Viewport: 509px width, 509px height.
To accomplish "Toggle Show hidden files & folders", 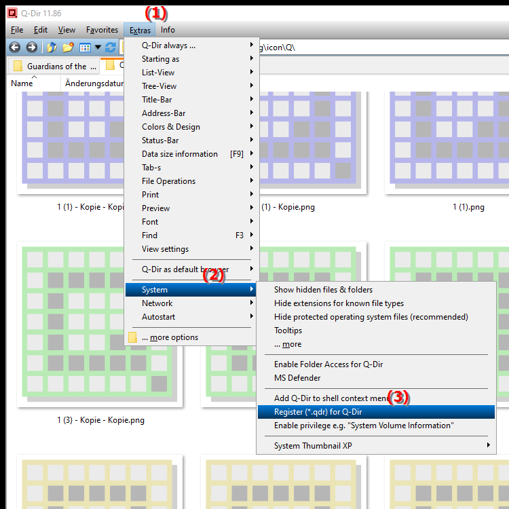I will (x=376, y=290).
